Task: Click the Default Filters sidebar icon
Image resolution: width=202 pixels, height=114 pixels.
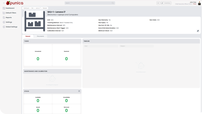Action: click(4, 13)
